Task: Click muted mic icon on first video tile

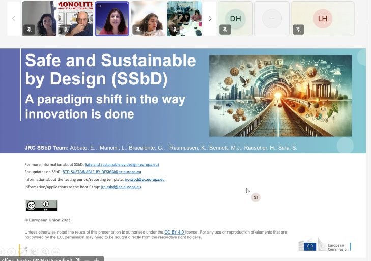Action: [29, 30]
